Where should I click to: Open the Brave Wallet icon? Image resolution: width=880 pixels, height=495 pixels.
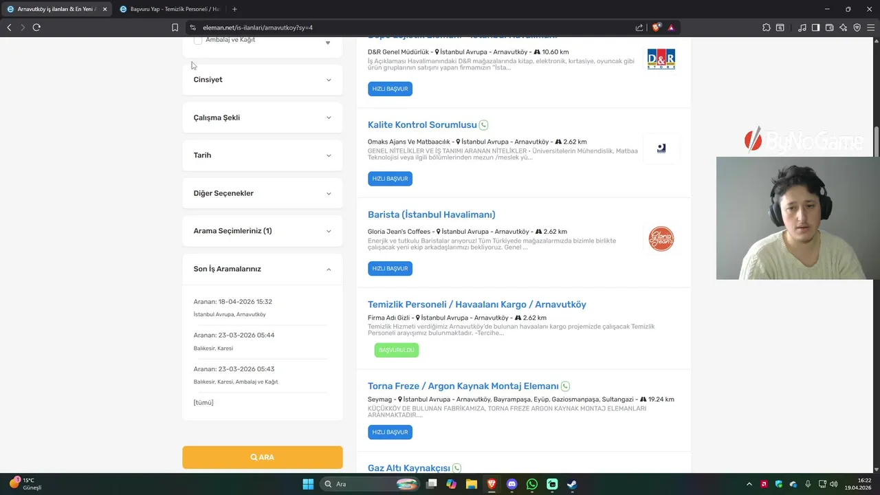(829, 27)
